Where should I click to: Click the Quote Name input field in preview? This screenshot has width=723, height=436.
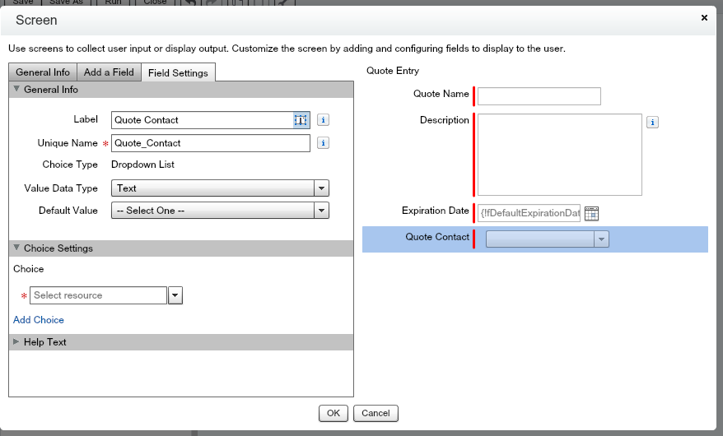click(539, 96)
